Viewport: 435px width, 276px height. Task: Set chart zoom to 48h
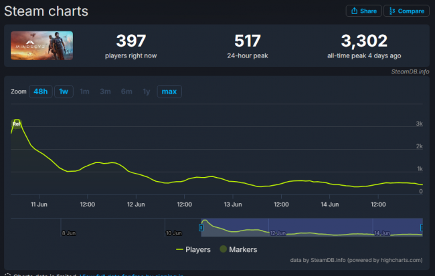(x=39, y=91)
